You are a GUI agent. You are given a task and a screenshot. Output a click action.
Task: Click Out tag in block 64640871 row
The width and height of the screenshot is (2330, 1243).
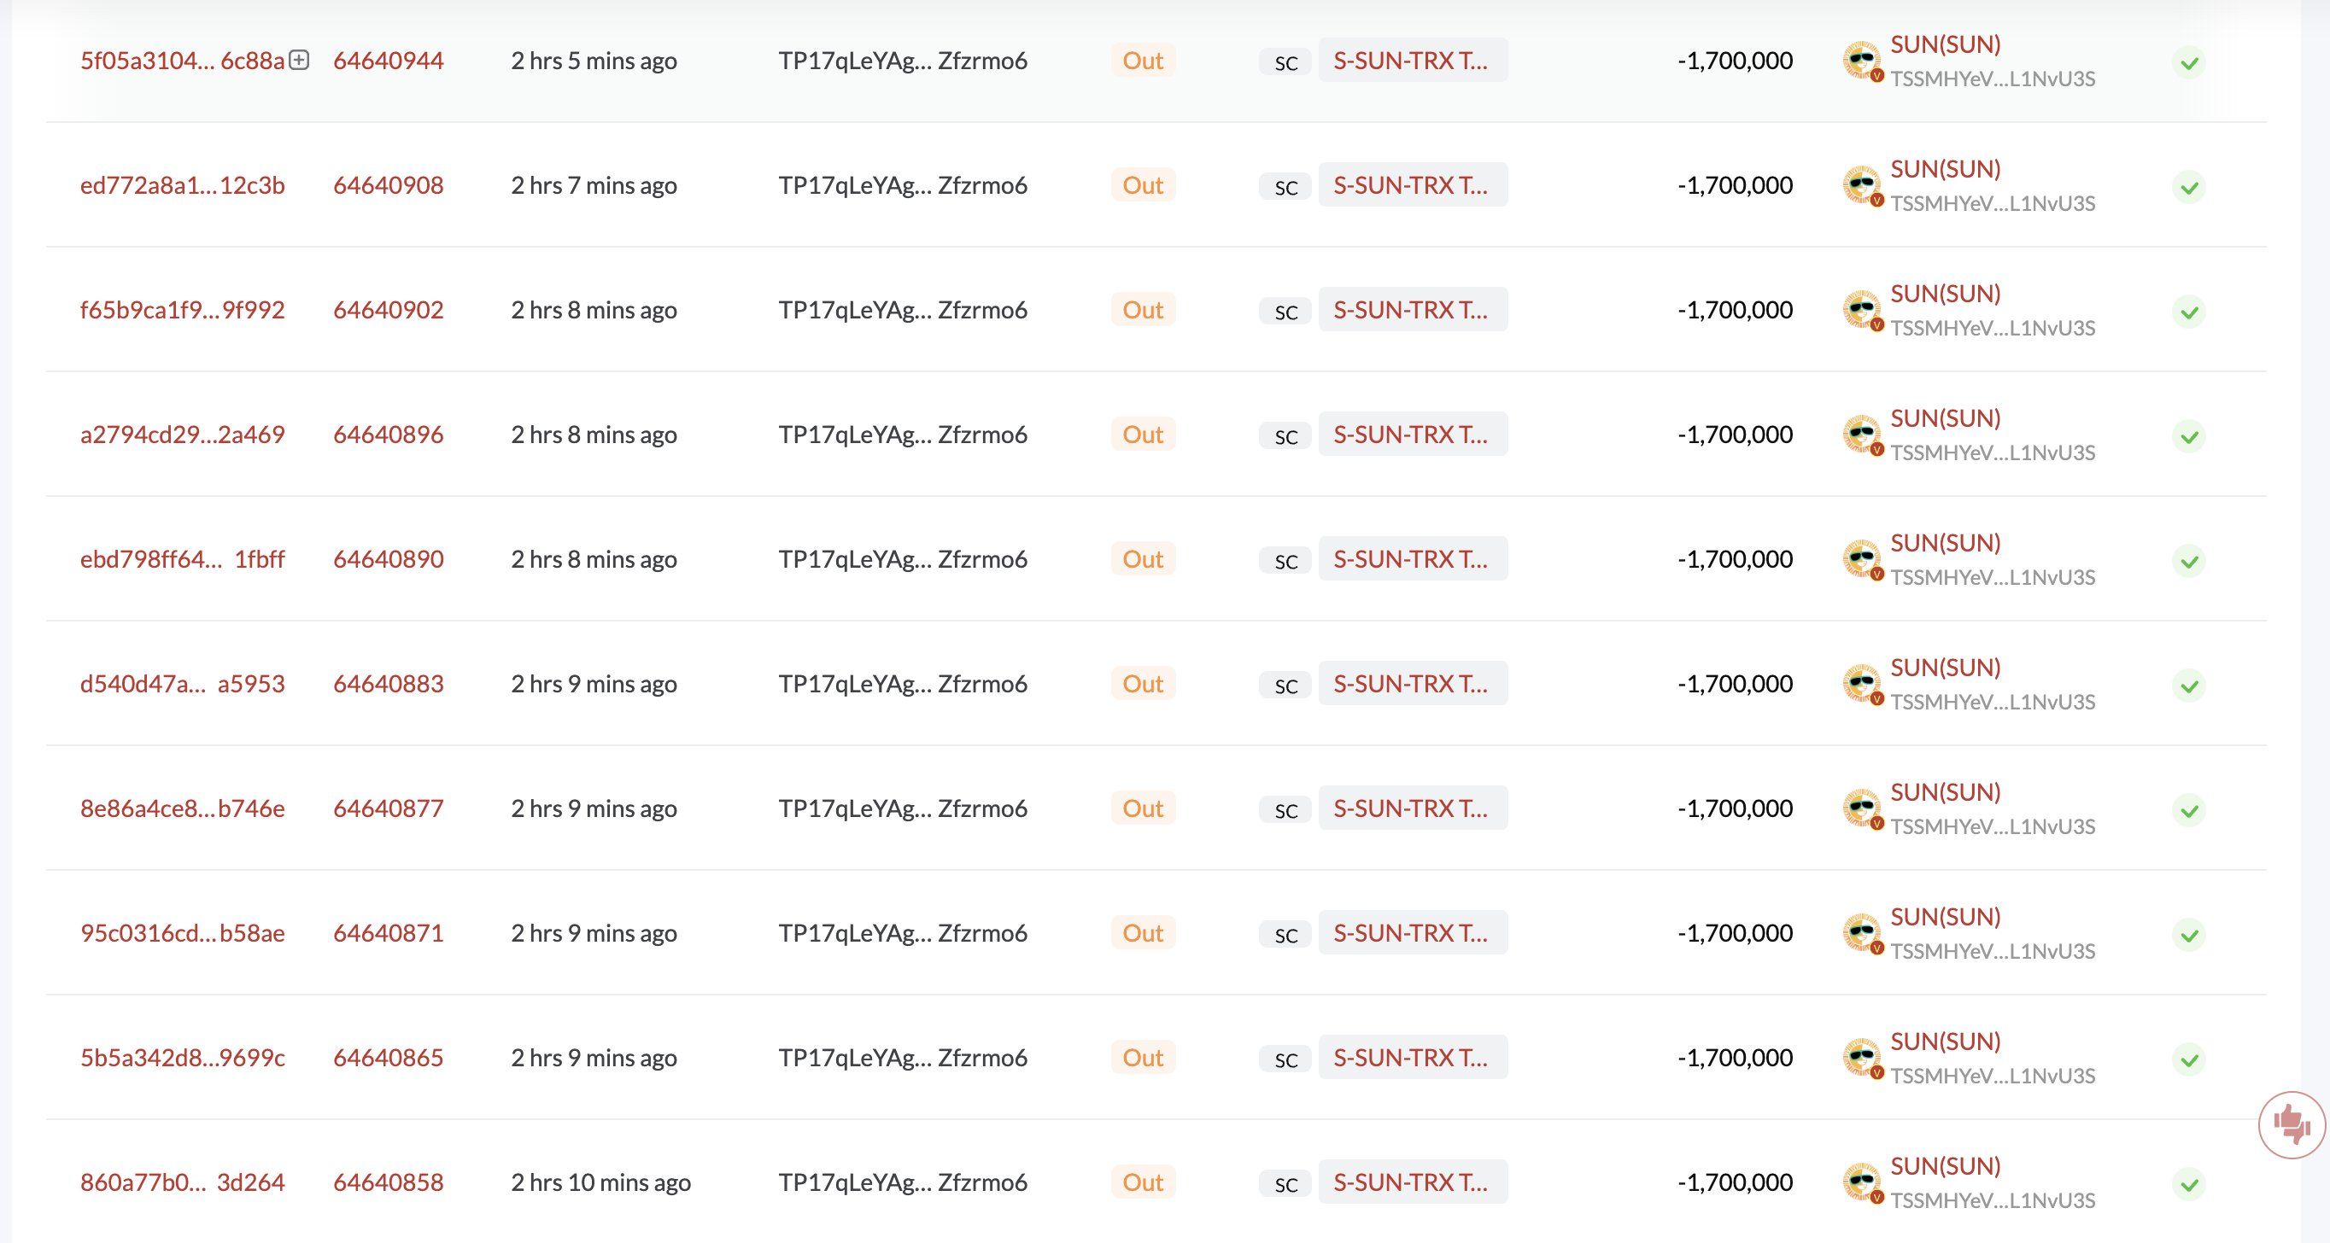click(1144, 933)
